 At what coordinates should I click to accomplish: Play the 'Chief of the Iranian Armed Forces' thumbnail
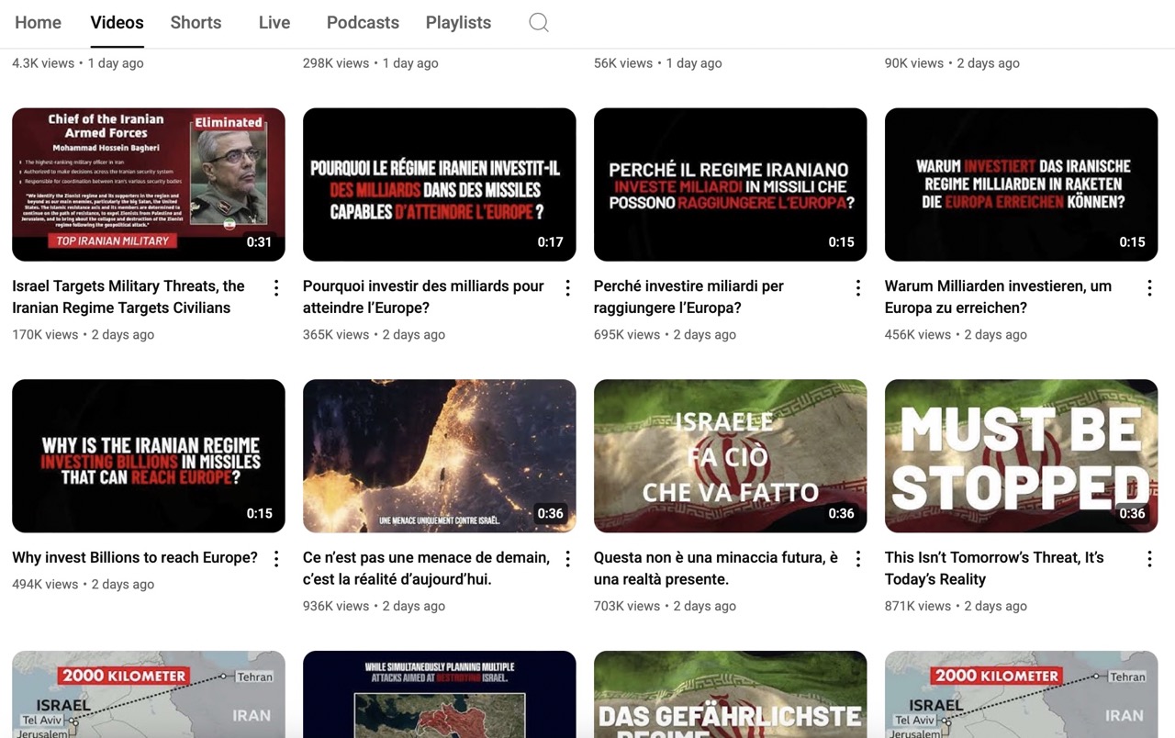(148, 184)
